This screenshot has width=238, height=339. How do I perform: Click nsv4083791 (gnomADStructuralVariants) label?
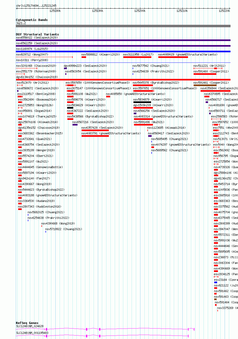(x=111, y=133)
